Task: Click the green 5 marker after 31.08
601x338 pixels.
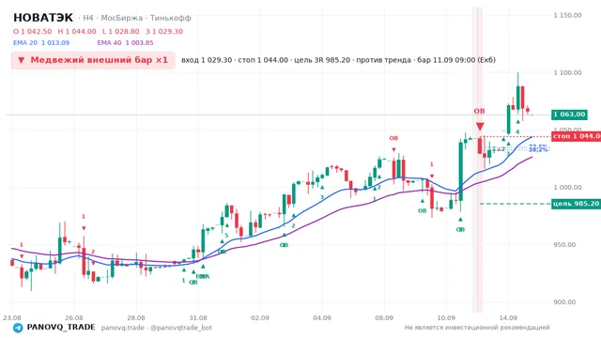Action: pos(226,236)
